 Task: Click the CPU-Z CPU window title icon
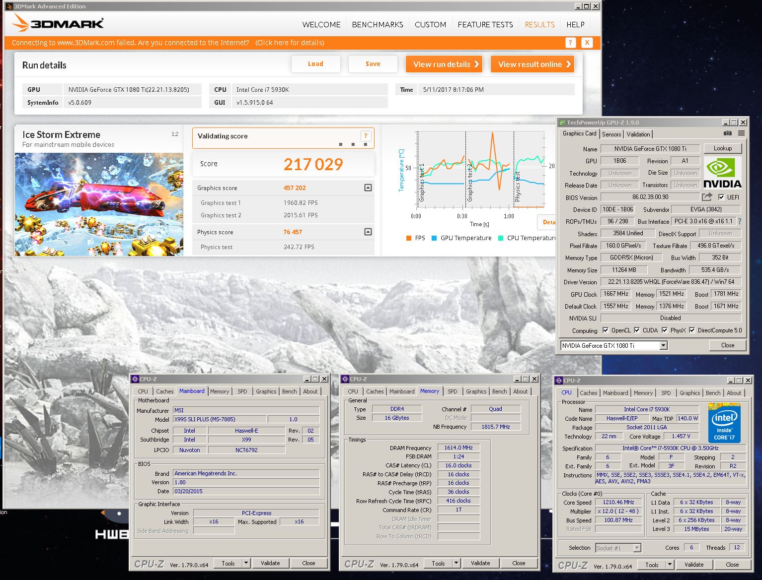coord(559,381)
